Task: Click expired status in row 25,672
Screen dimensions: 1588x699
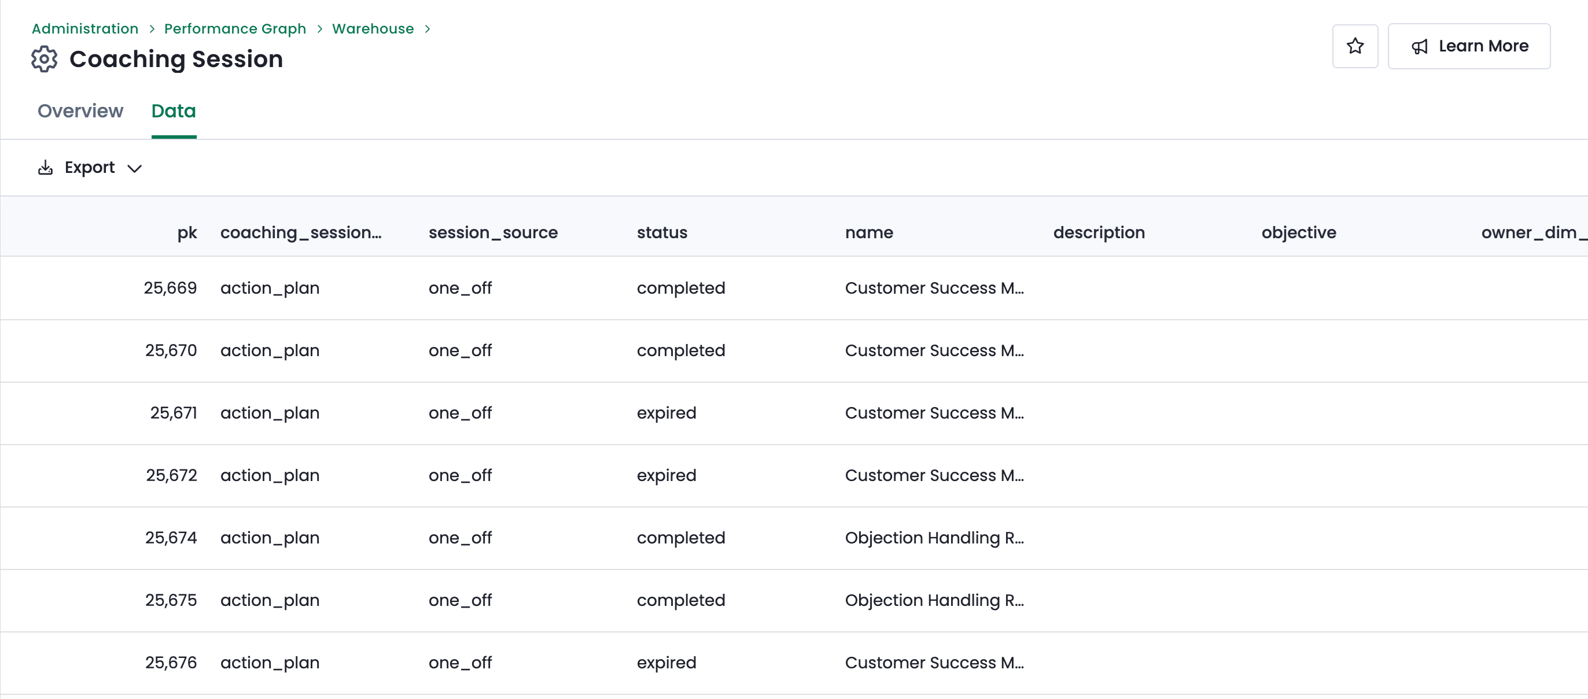Action: pyautogui.click(x=666, y=475)
